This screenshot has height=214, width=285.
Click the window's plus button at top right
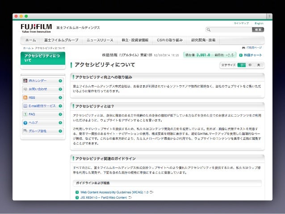pyautogui.click(x=269, y=16)
